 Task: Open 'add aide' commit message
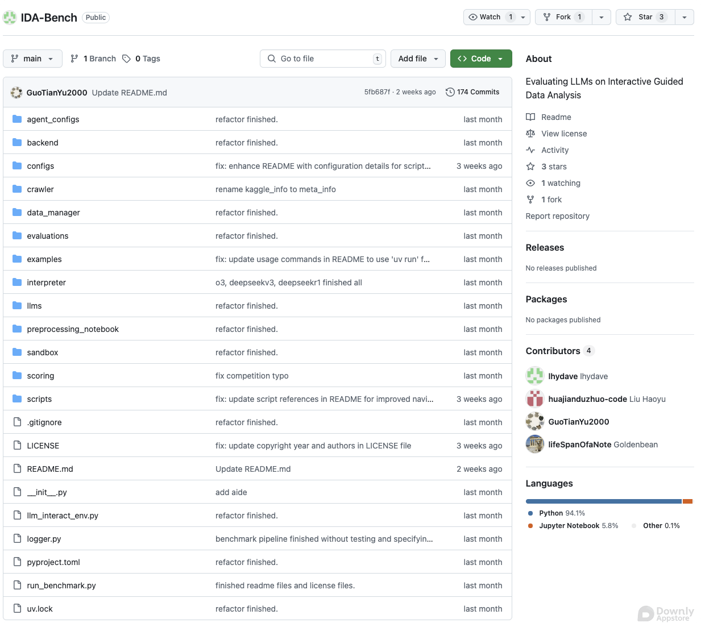pyautogui.click(x=231, y=492)
